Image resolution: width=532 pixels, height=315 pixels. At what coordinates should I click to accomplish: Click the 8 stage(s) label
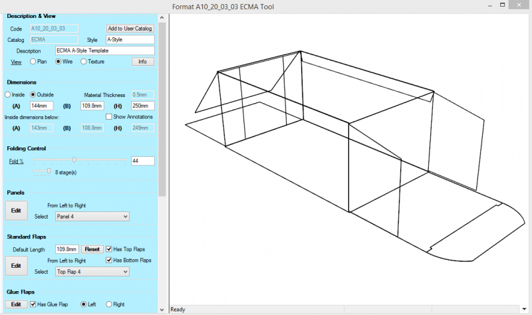[x=66, y=173]
